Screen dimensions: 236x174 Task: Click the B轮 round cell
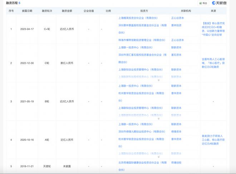click(x=47, y=101)
